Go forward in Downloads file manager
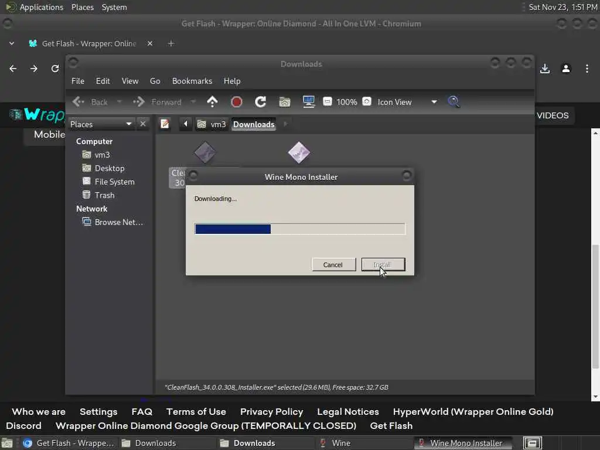This screenshot has height=450, width=600. coord(157,102)
